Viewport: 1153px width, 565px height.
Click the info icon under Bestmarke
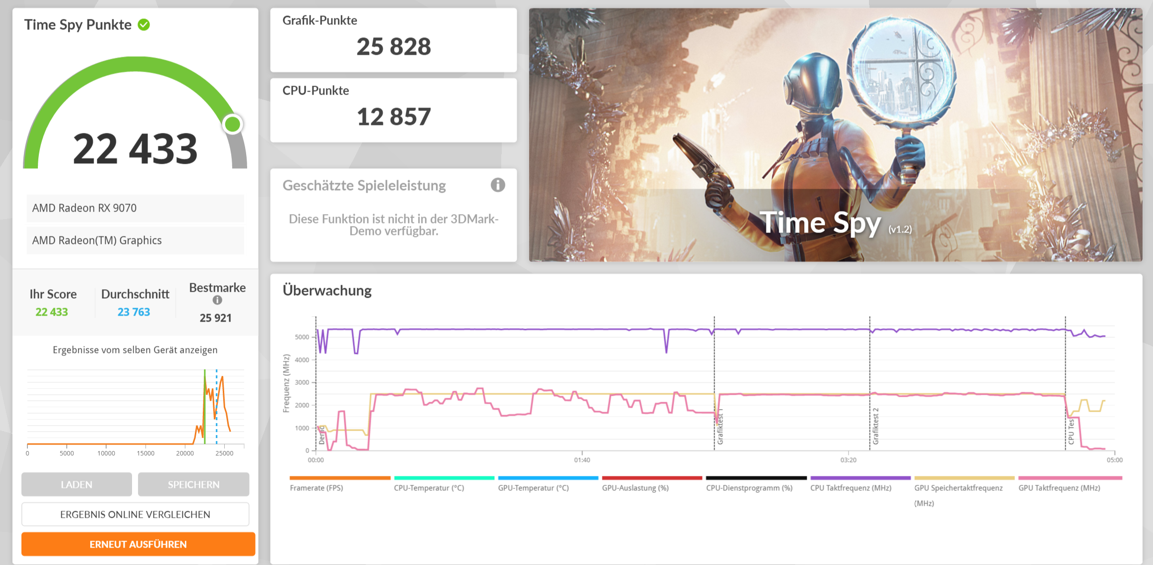[x=217, y=300]
